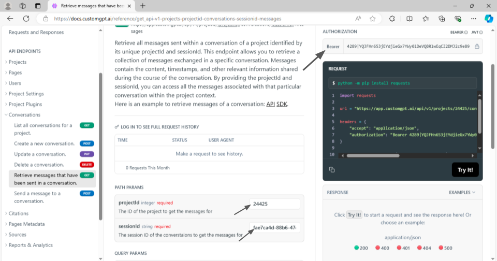Click the 0 Requests This Month text
Image resolution: width=497 pixels, height=261 pixels.
148,168
